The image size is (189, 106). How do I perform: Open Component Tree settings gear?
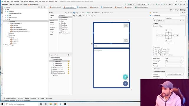click(69, 55)
